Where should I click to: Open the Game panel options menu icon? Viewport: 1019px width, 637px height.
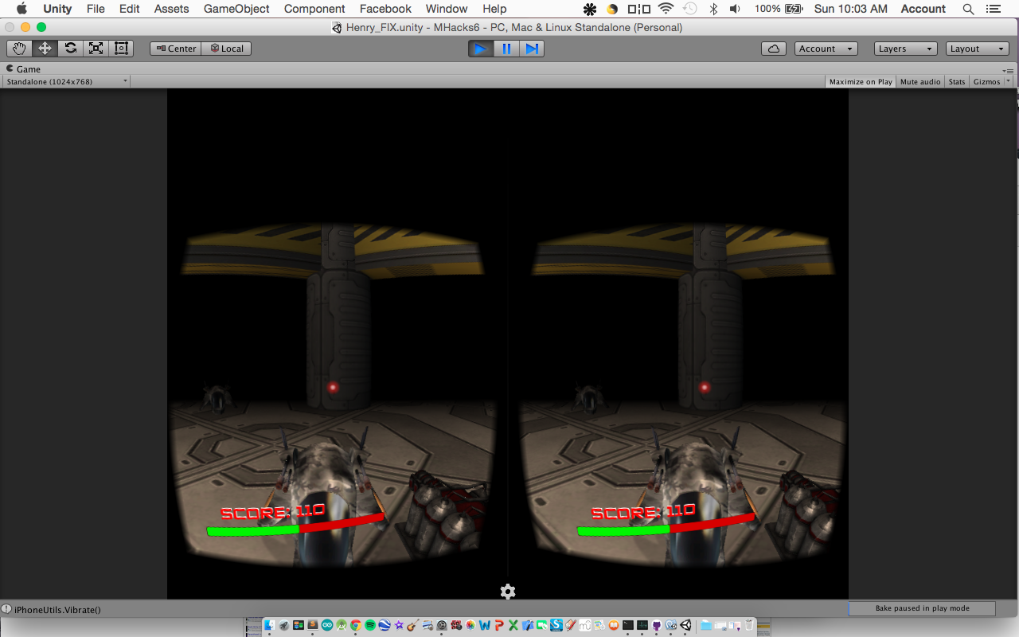click(x=1009, y=70)
